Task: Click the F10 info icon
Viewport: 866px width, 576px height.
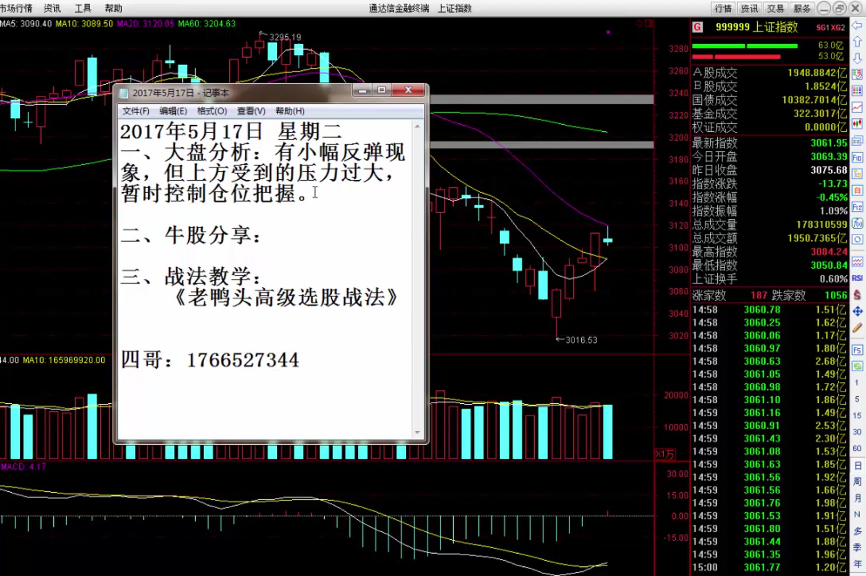Action: point(857,158)
